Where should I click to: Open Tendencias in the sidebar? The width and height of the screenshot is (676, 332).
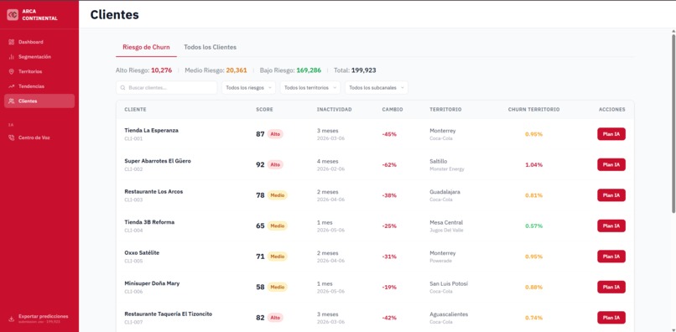(39, 86)
